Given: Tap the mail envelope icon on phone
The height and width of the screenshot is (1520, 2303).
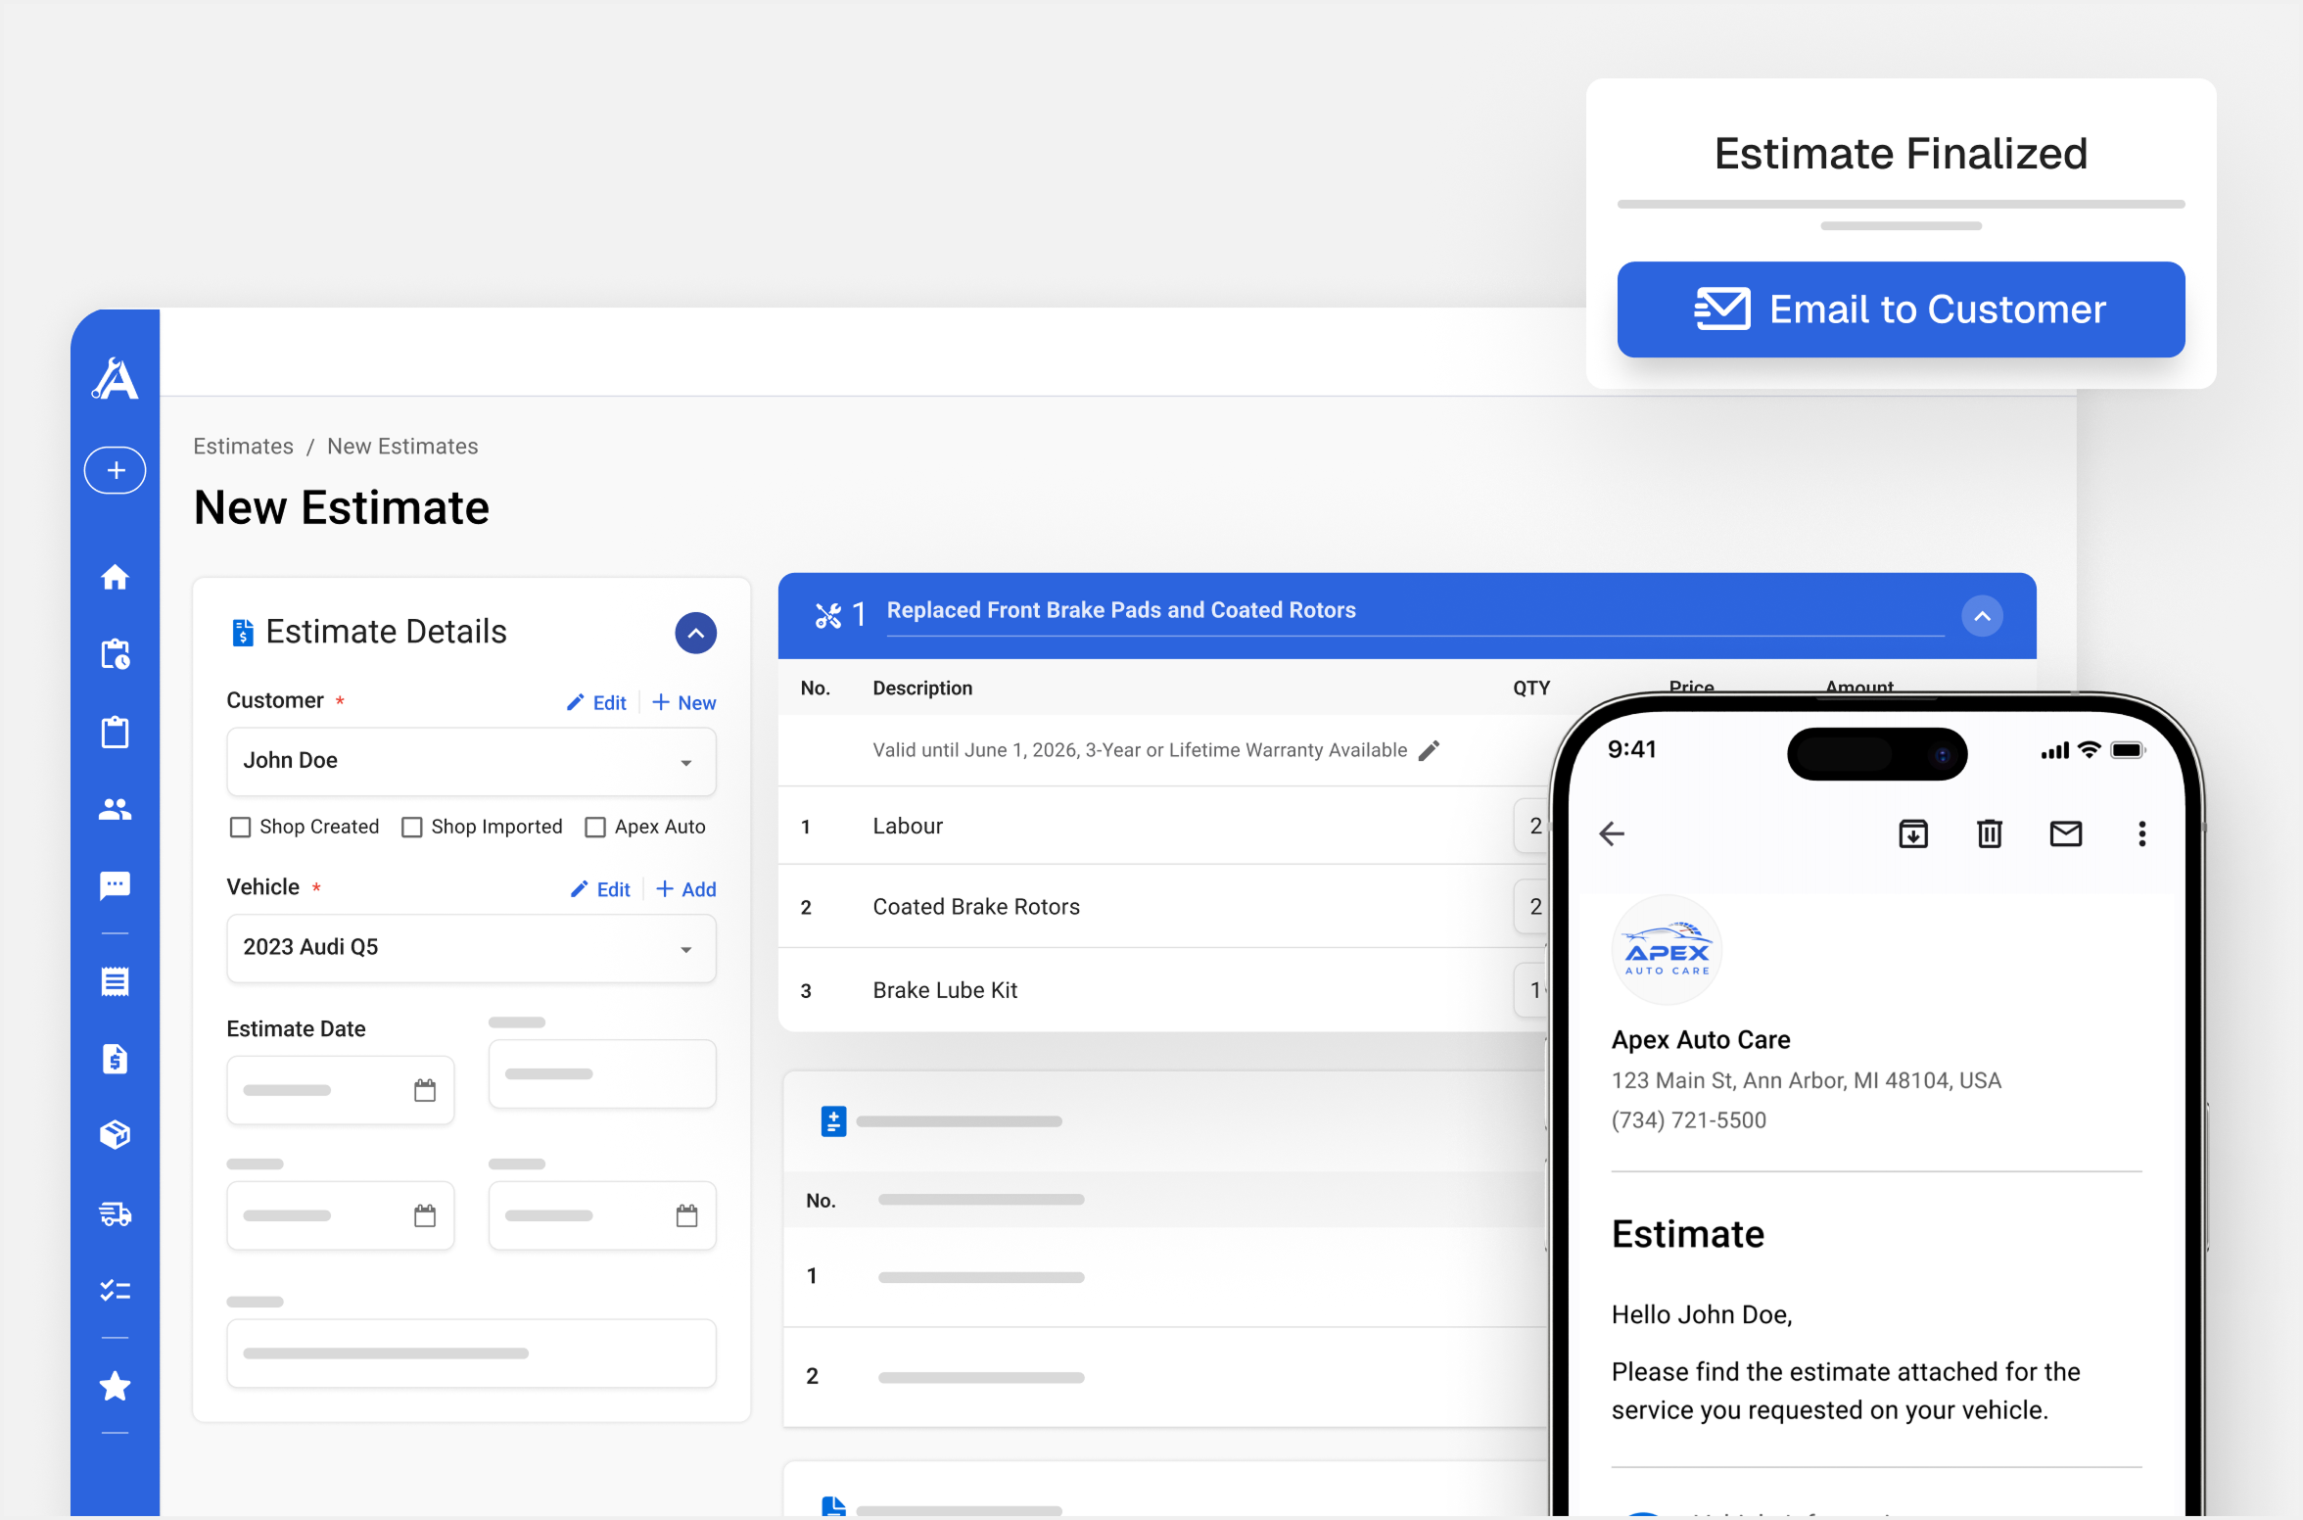Looking at the screenshot, I should coord(2066,833).
